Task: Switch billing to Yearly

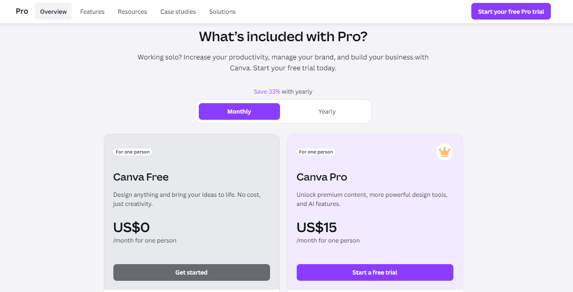Action: pos(327,111)
